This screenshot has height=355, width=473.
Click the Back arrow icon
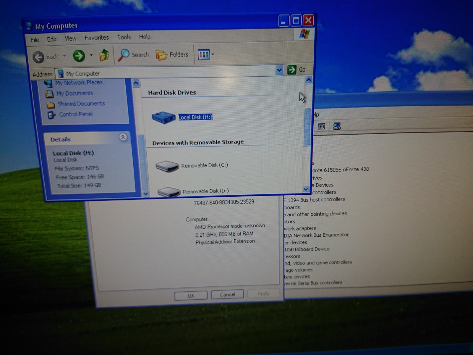tap(38, 57)
